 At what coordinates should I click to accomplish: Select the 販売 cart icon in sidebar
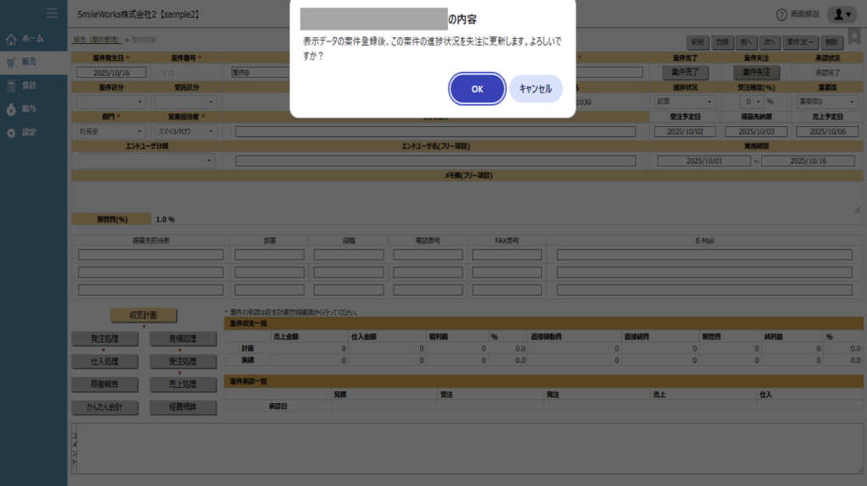(11, 62)
